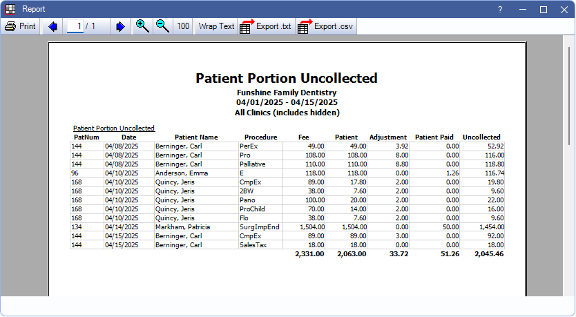Click the Report window app icon
The height and width of the screenshot is (317, 576).
coord(10,9)
